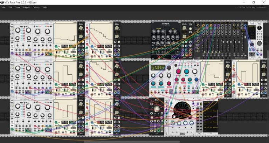The height and width of the screenshot is (143, 269).
Task: Open the Engine menu
Action: (x=26, y=7)
